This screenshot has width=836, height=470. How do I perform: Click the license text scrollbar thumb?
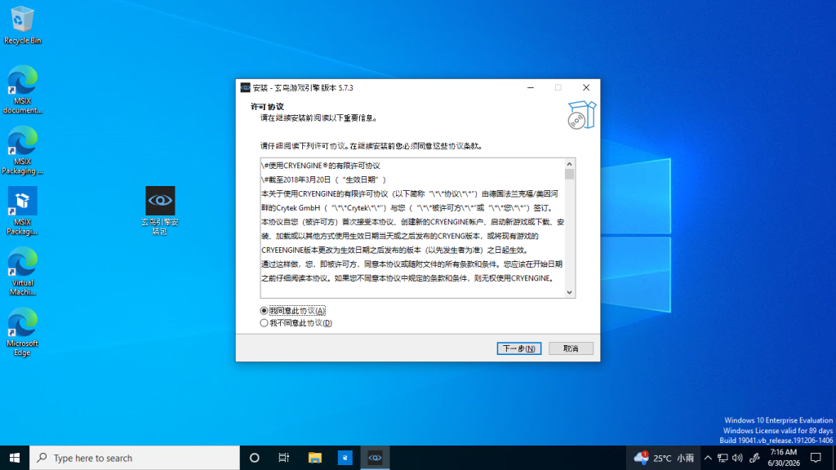[x=569, y=175]
